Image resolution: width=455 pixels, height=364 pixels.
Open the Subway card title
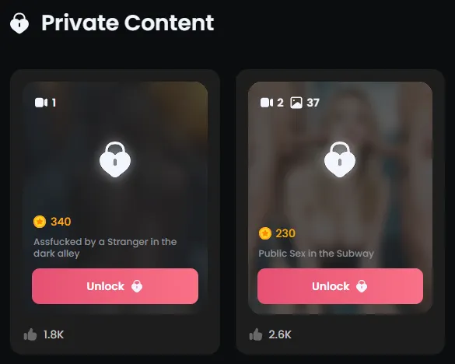[x=316, y=254]
